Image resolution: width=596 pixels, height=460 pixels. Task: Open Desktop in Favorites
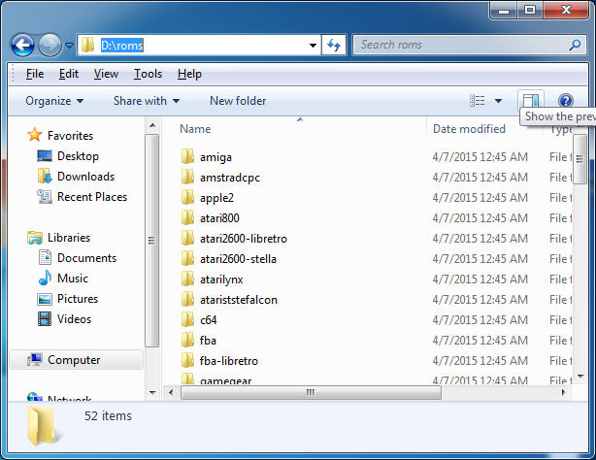coord(78,156)
